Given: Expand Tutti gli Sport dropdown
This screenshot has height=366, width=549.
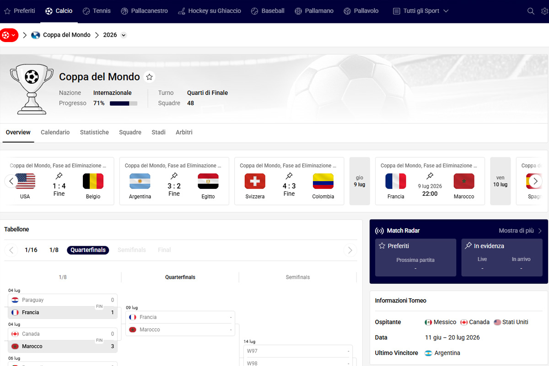Looking at the screenshot, I should pyautogui.click(x=421, y=11).
